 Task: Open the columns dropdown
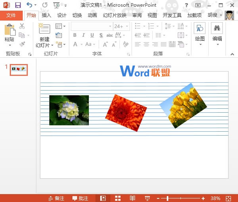point(160,35)
